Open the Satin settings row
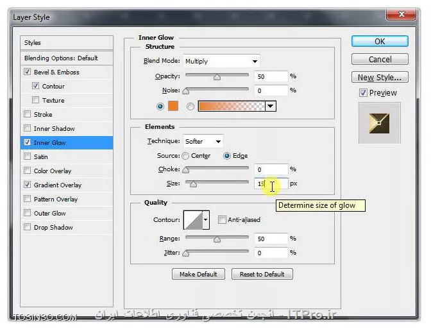 (67, 157)
